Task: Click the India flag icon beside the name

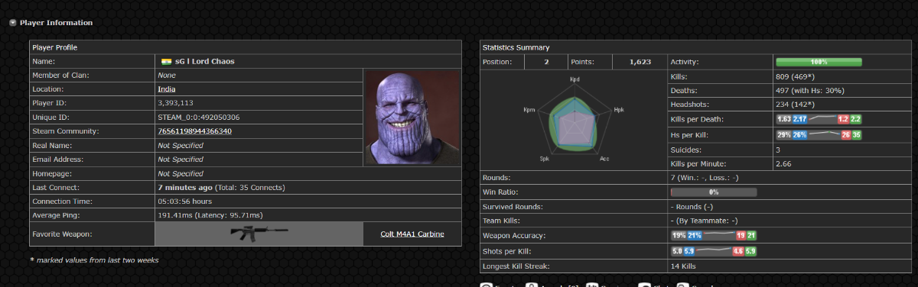Action: 166,61
